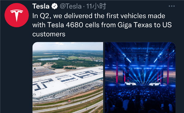Open the aerial Giga Texas factory photo
This screenshot has height=113, width=184.
[68, 77]
